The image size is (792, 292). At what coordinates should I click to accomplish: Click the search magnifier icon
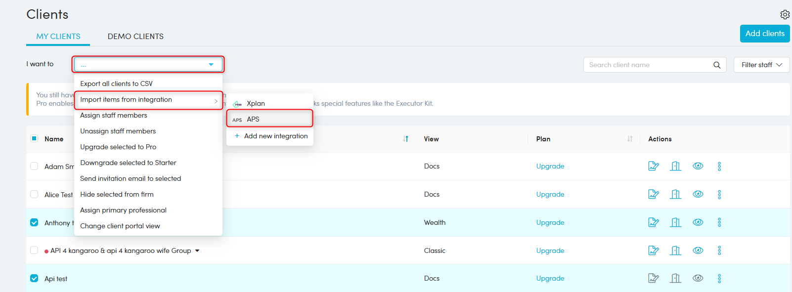pyautogui.click(x=717, y=65)
